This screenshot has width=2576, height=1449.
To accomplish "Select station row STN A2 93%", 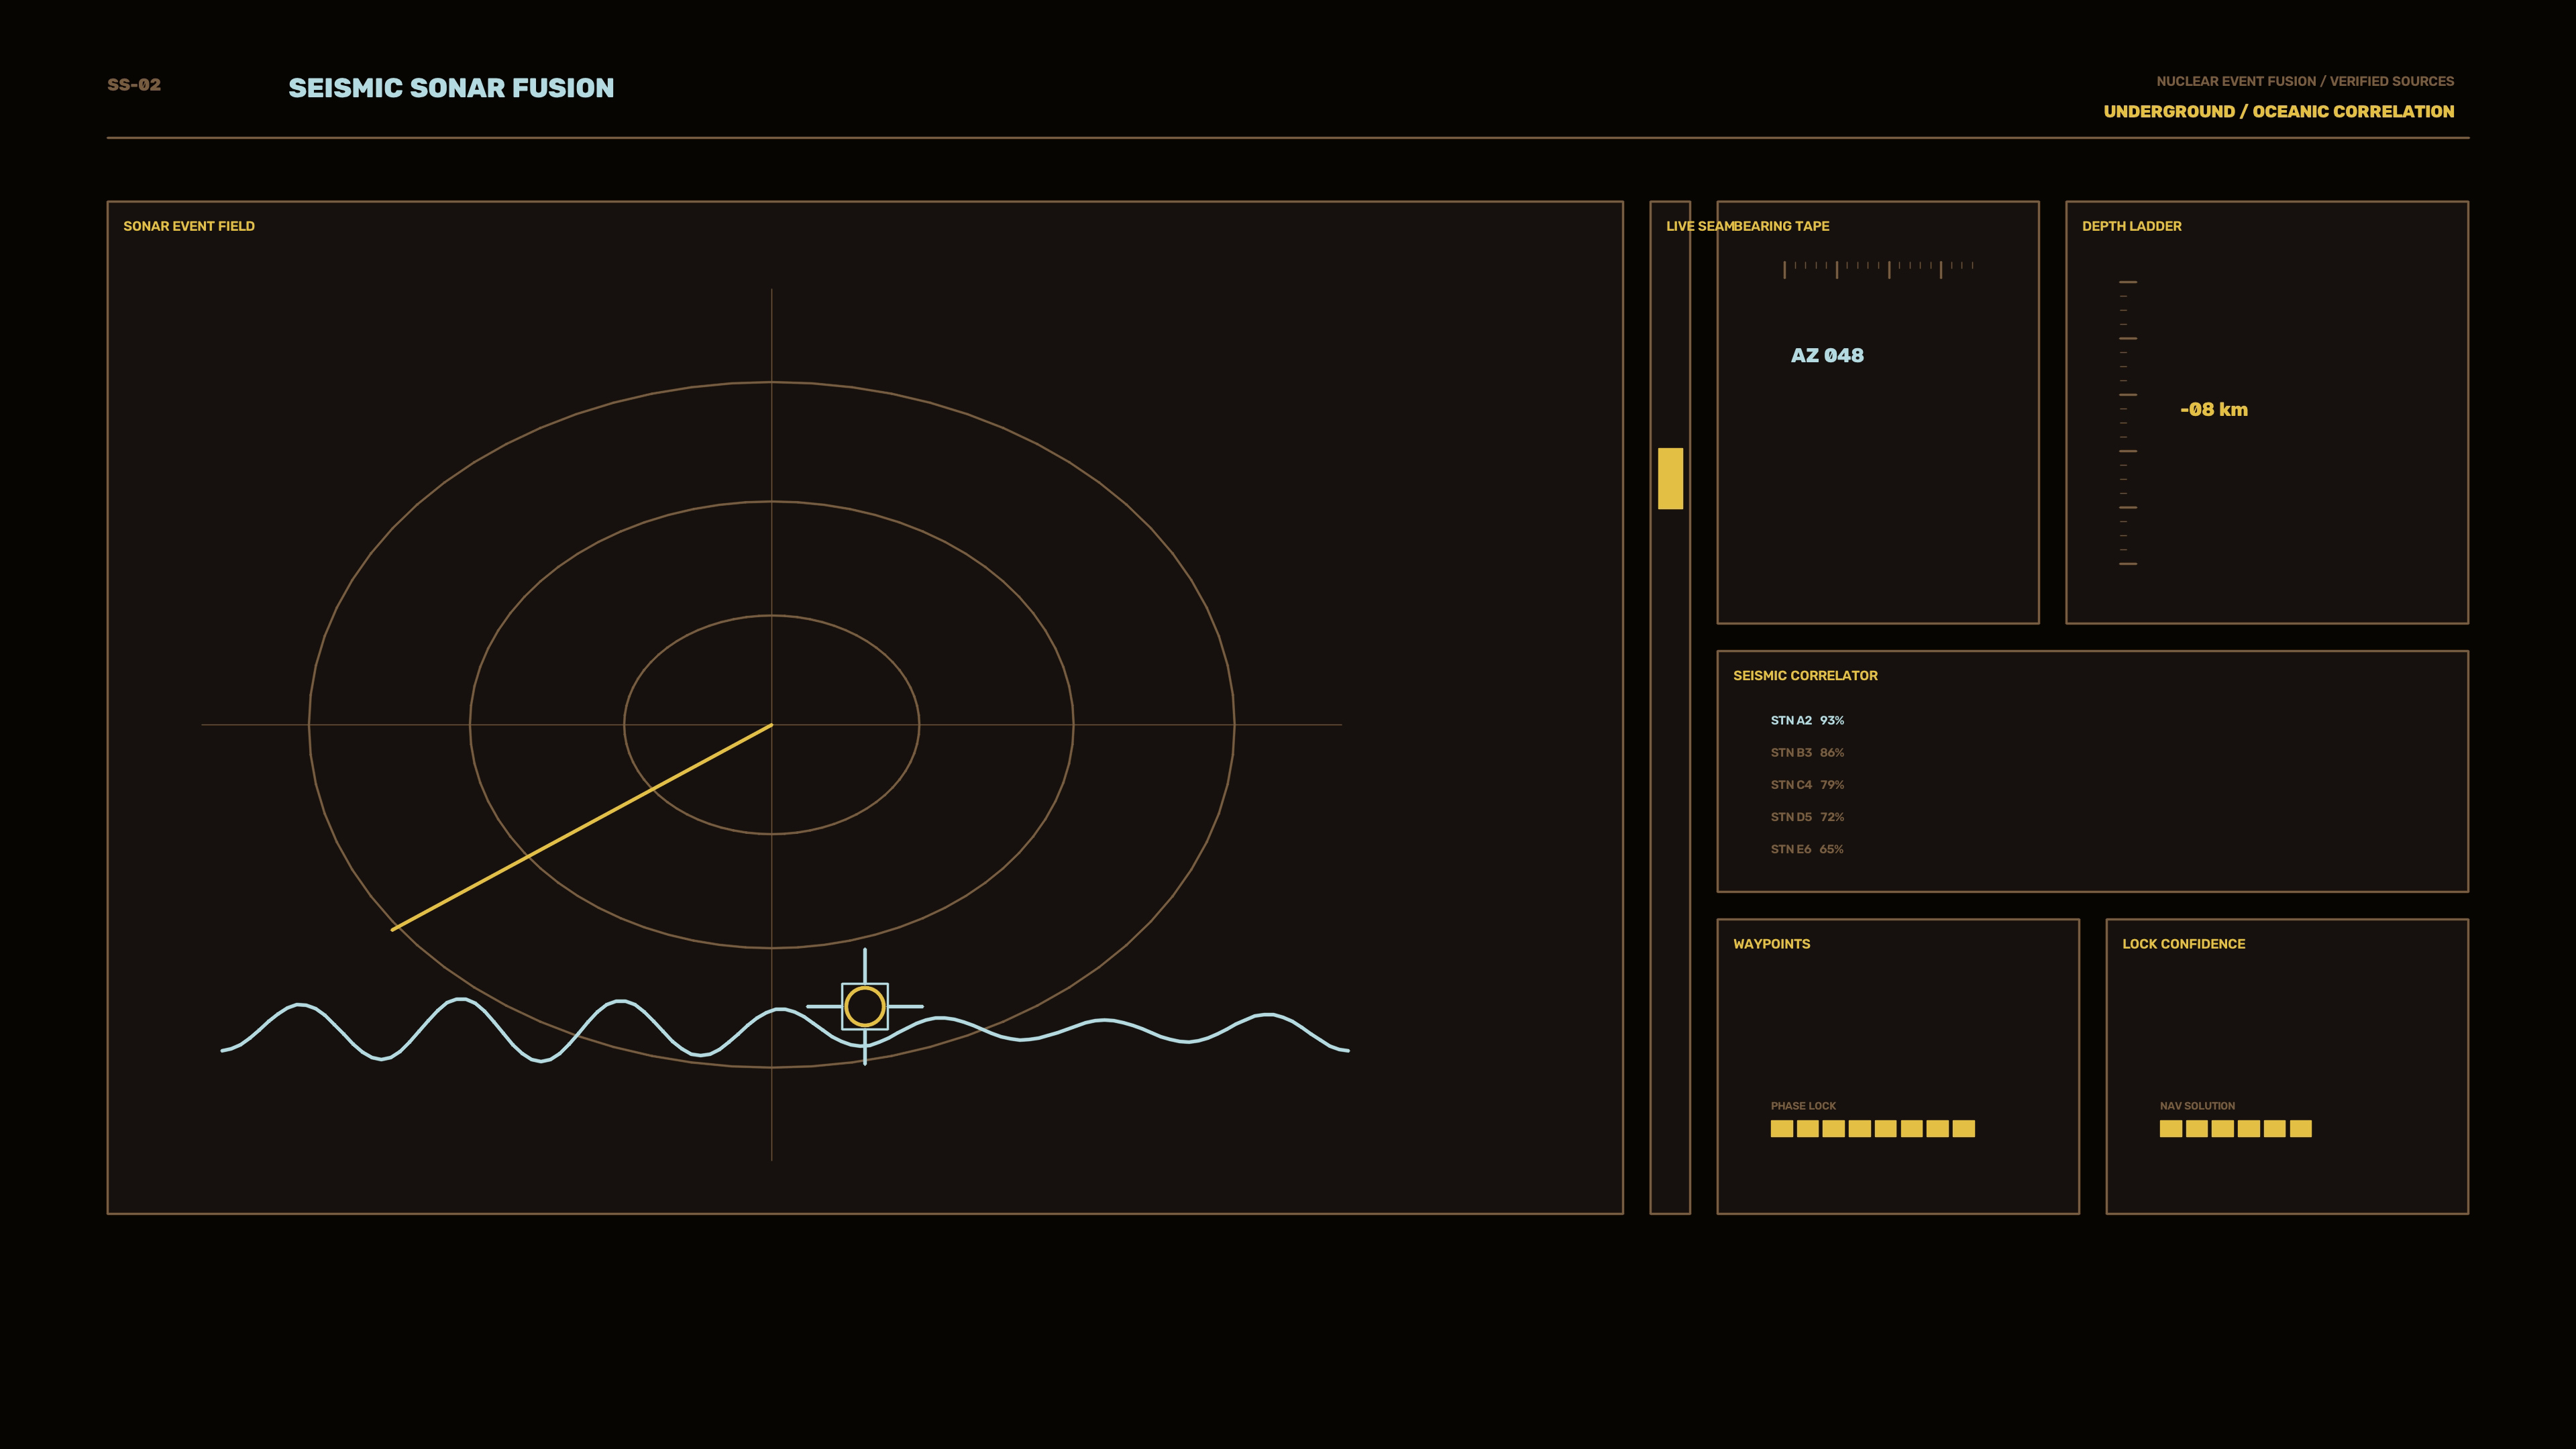I will [1807, 720].
